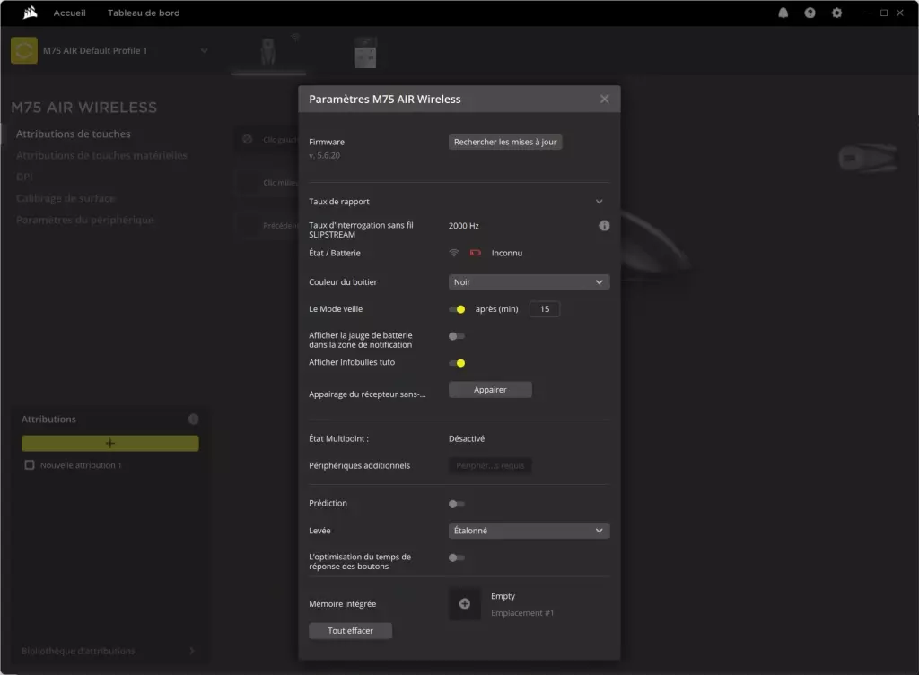Click the Précédent assignment row
919x675 pixels.
(267, 225)
